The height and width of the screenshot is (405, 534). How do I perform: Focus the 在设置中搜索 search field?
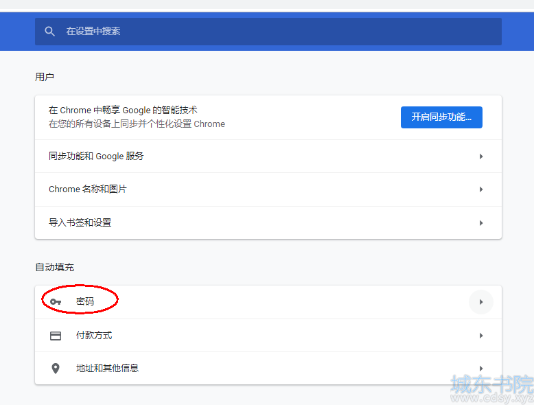tap(268, 32)
